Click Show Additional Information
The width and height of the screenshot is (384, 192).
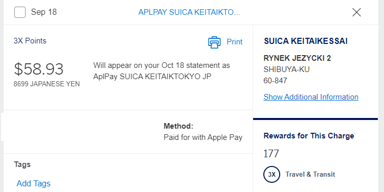pos(311,97)
